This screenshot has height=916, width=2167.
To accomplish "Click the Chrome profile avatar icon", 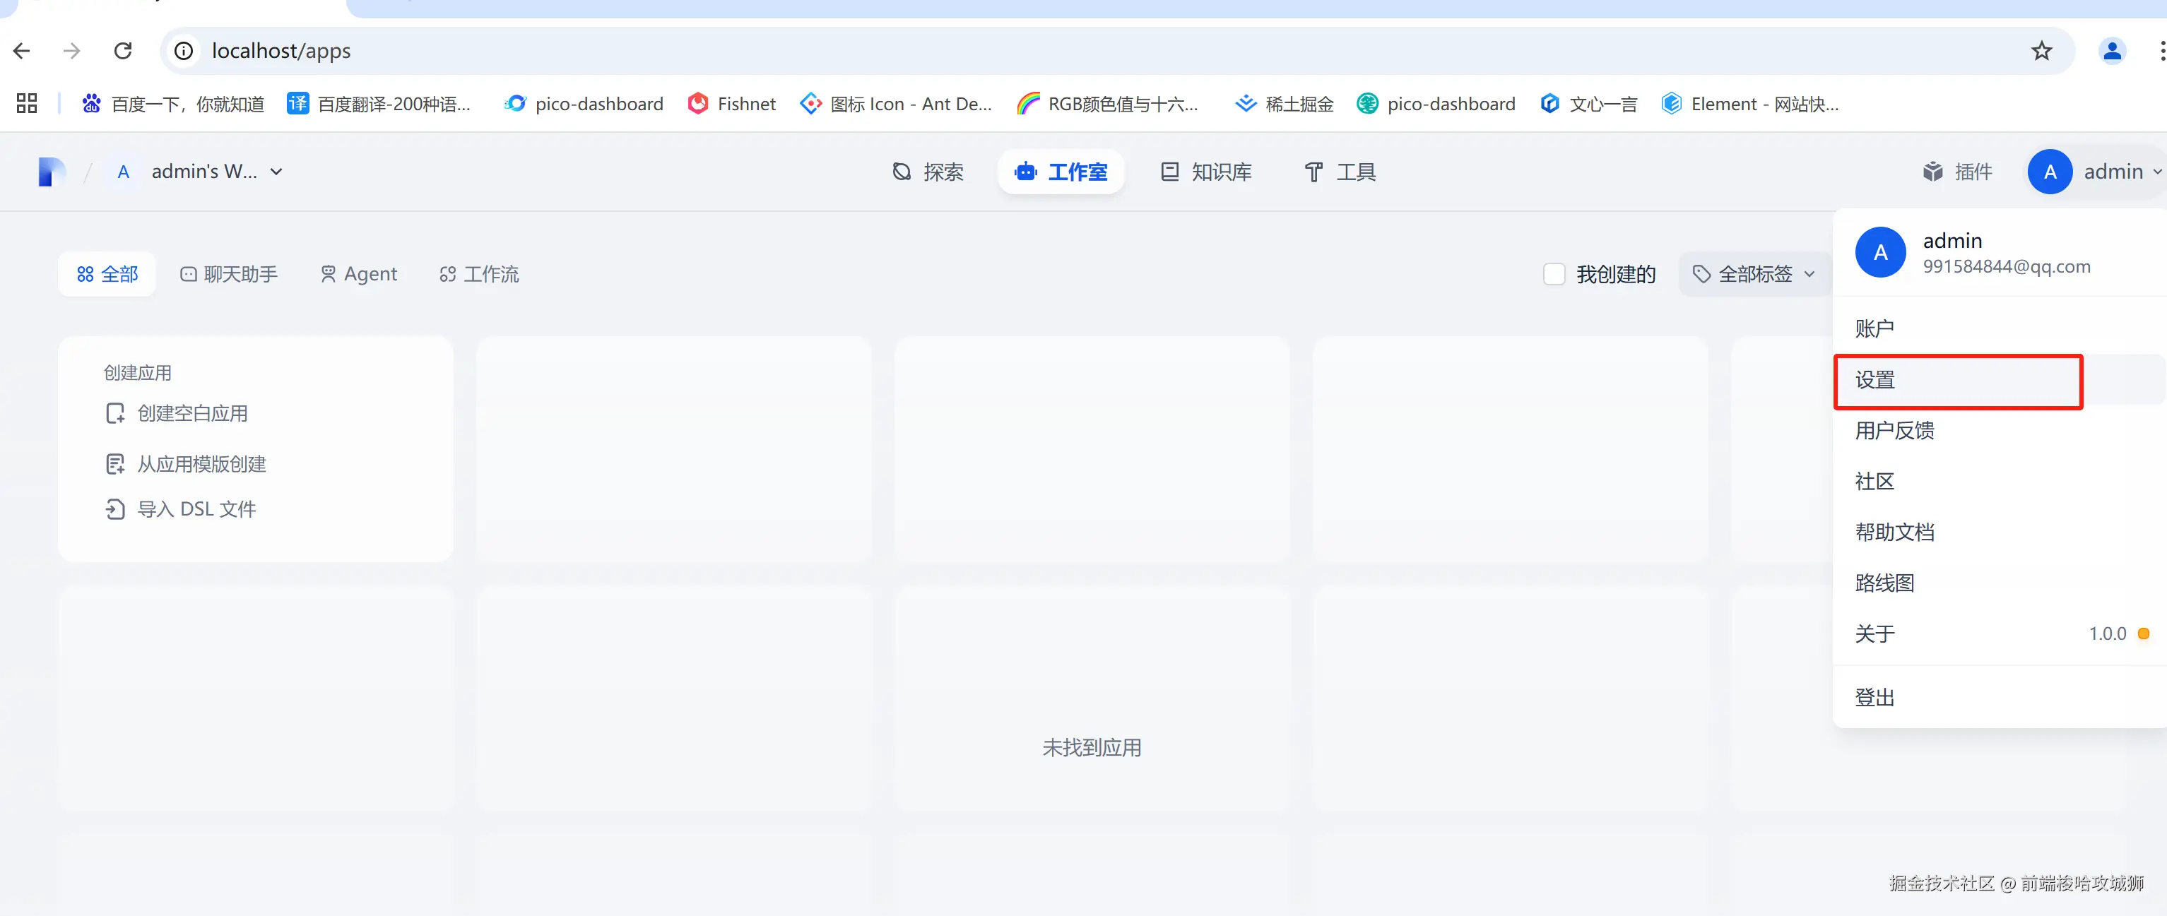I will (x=2111, y=52).
